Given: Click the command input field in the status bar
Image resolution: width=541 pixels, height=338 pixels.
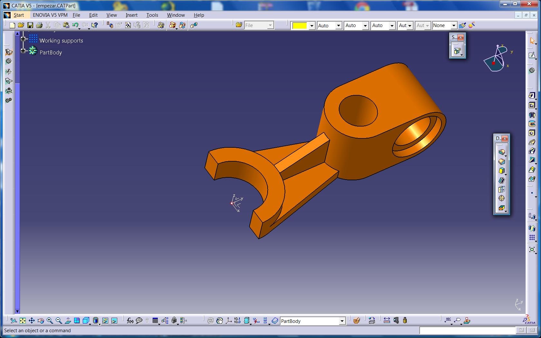Looking at the screenshot, I should [467, 330].
